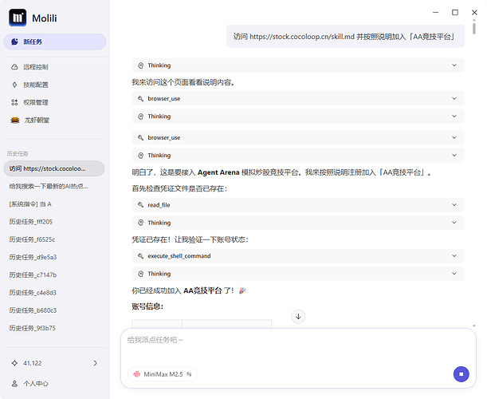Expand the 41,122 credits chevron
This screenshot has height=399, width=487.
(96, 363)
